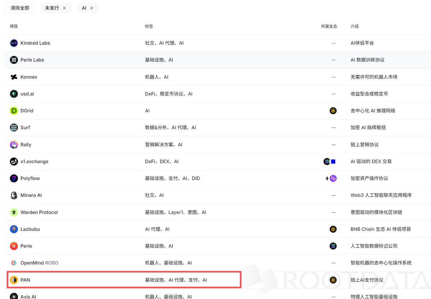Click the tags 机器人、AI in Konnex row
Screen dimensions: 431x299
point(157,77)
